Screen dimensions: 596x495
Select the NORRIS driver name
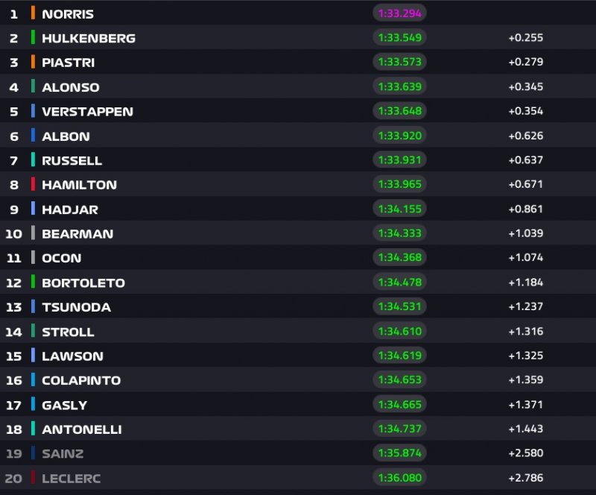(68, 14)
